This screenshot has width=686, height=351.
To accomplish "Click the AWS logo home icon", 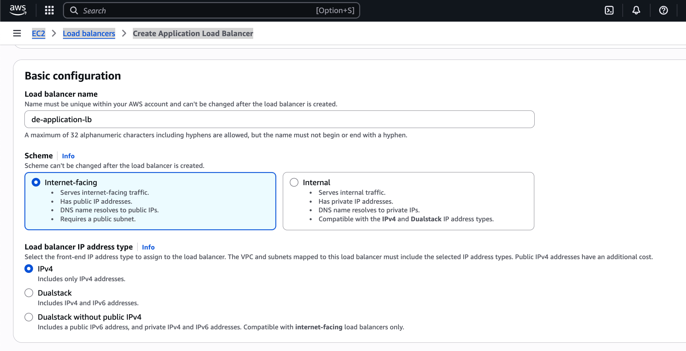I will pos(18,10).
